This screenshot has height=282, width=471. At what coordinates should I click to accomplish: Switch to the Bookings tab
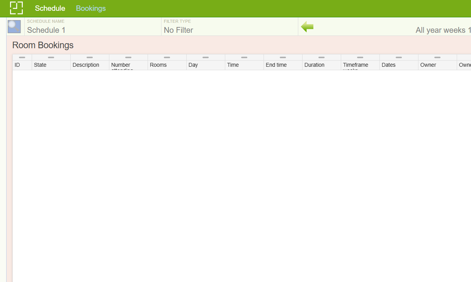click(91, 8)
